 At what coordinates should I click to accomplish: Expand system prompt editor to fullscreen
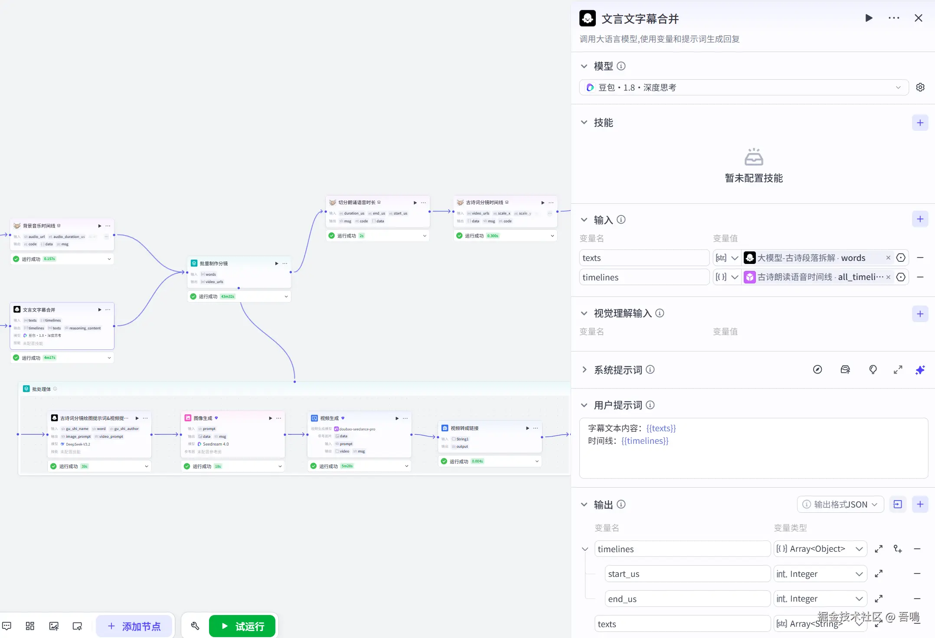click(898, 370)
